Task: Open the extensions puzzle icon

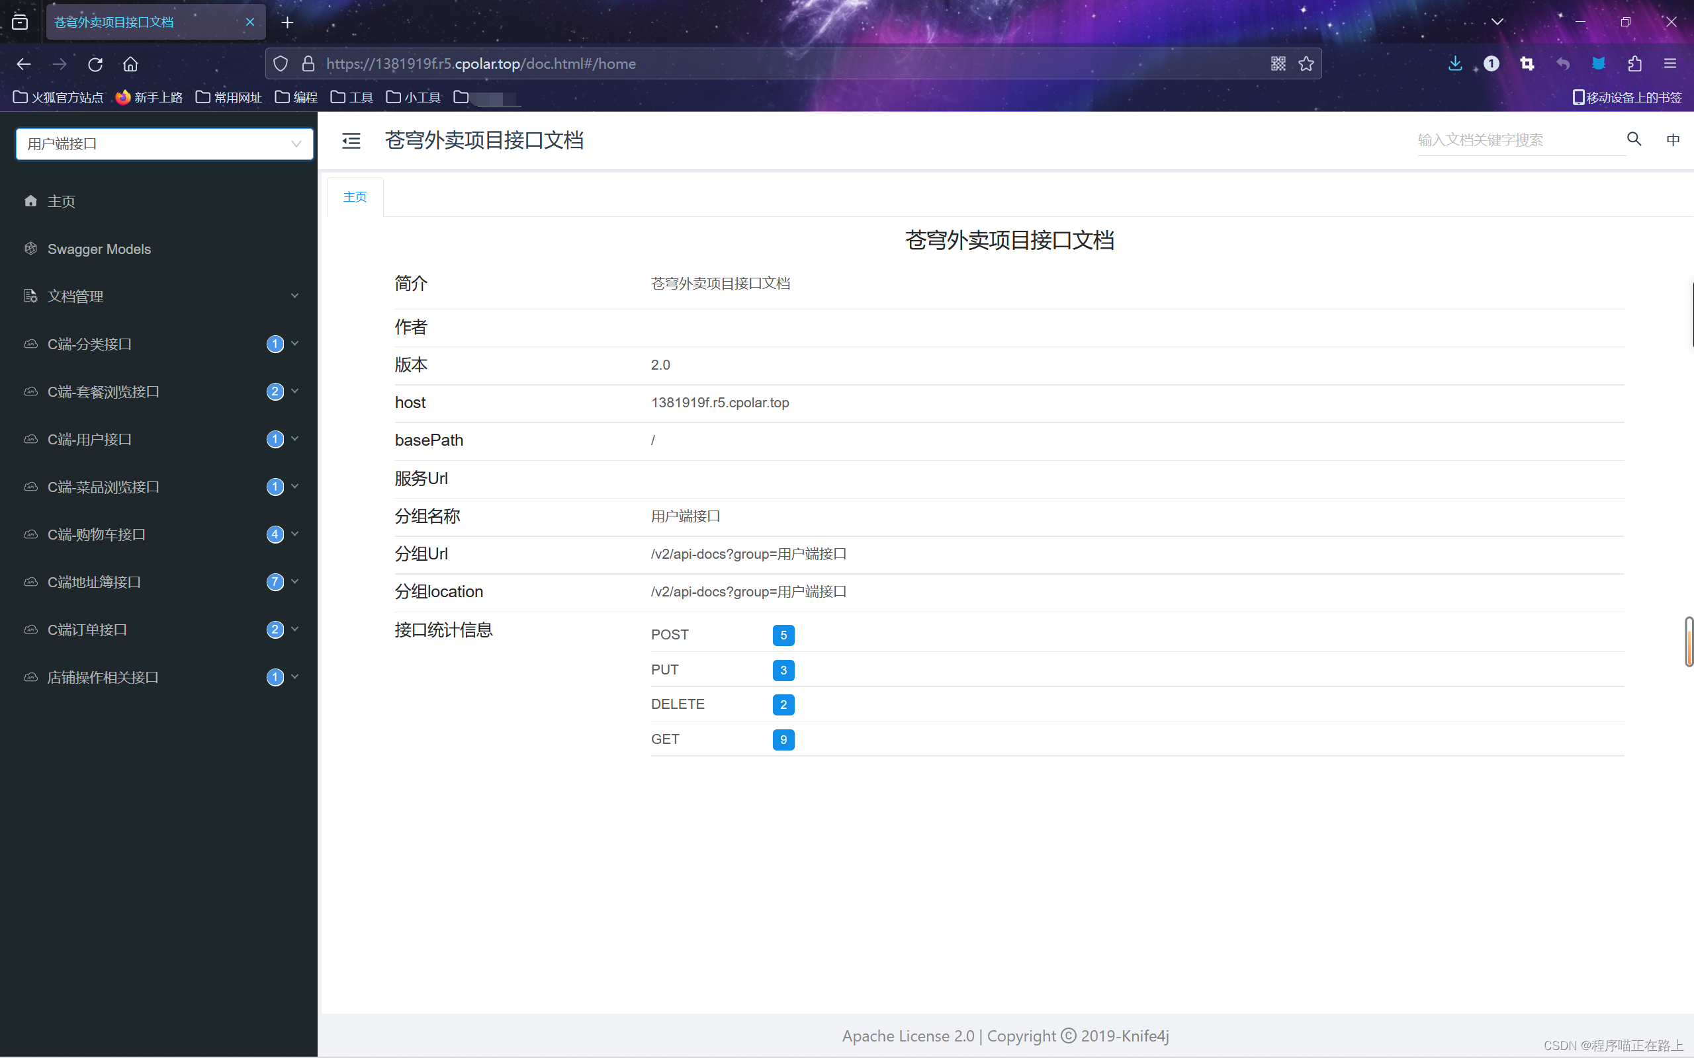Action: pos(1634,63)
